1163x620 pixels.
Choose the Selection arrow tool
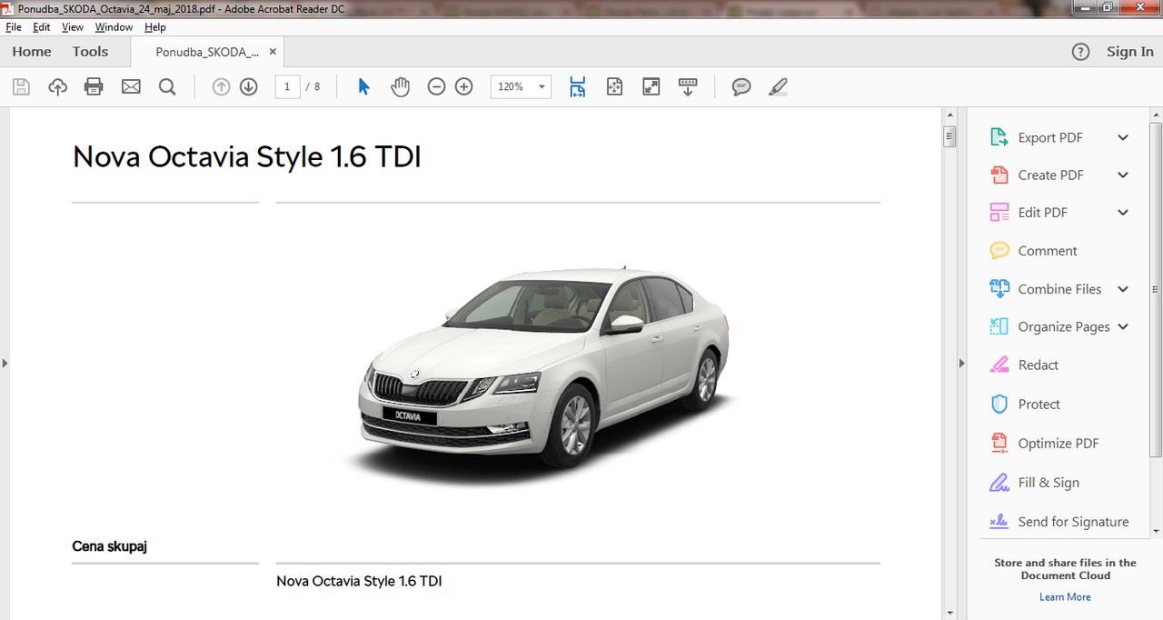pos(363,87)
